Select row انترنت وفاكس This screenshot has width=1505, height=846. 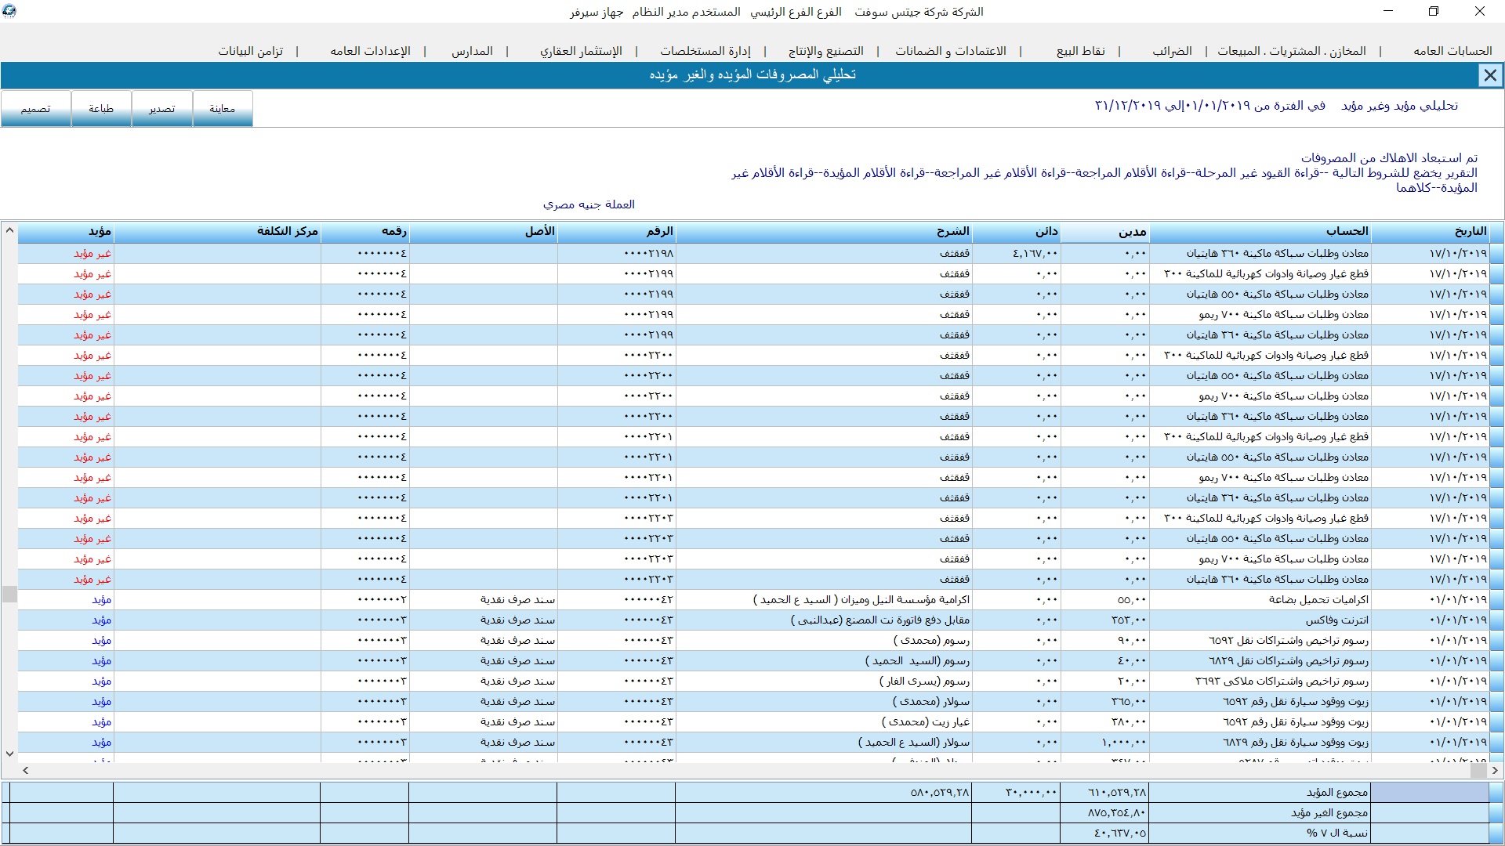pos(753,620)
